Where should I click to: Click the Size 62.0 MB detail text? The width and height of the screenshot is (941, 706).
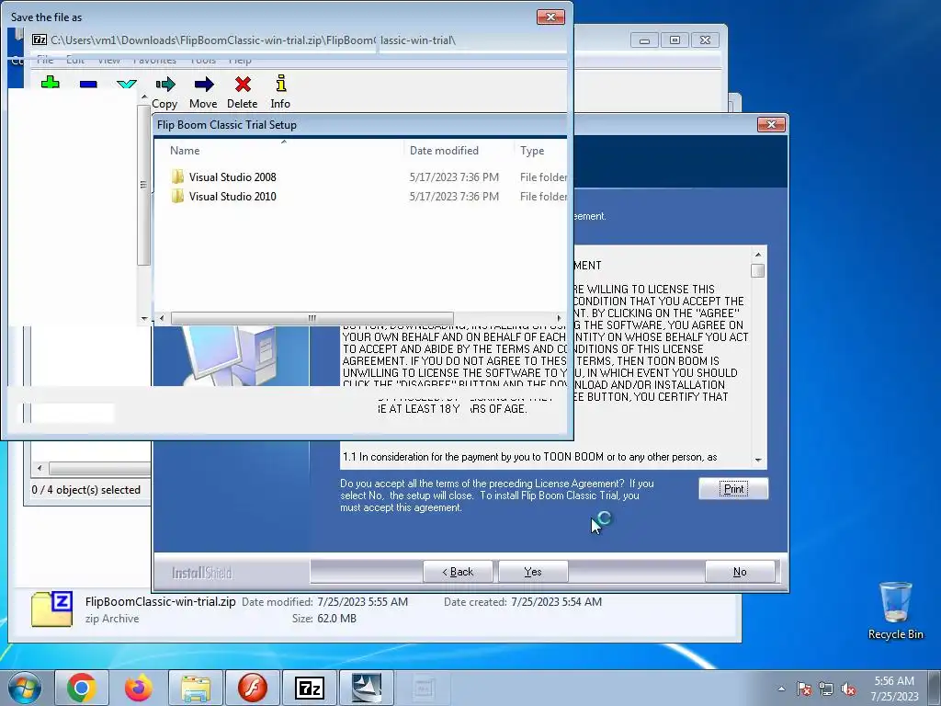(x=324, y=619)
